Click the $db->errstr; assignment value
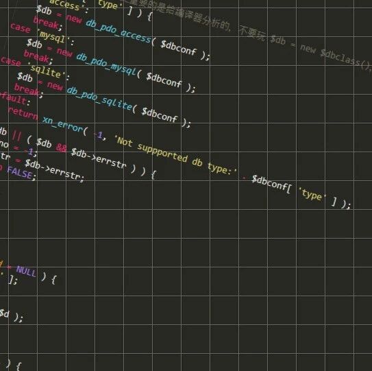Viewport: 372px width, 371px height. (55, 170)
